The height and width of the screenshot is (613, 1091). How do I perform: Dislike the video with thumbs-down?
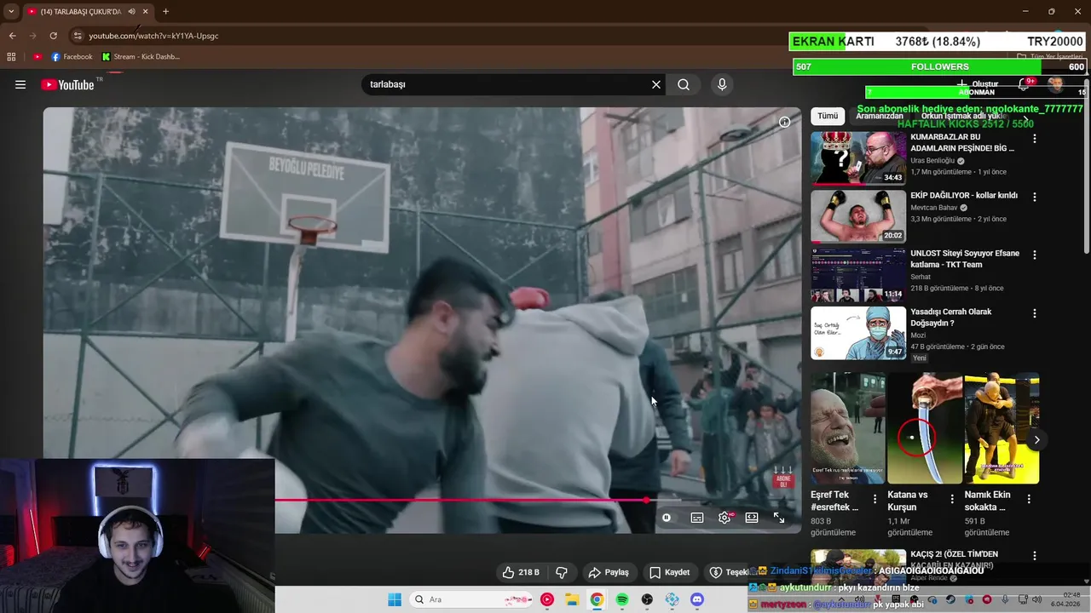[x=562, y=572]
